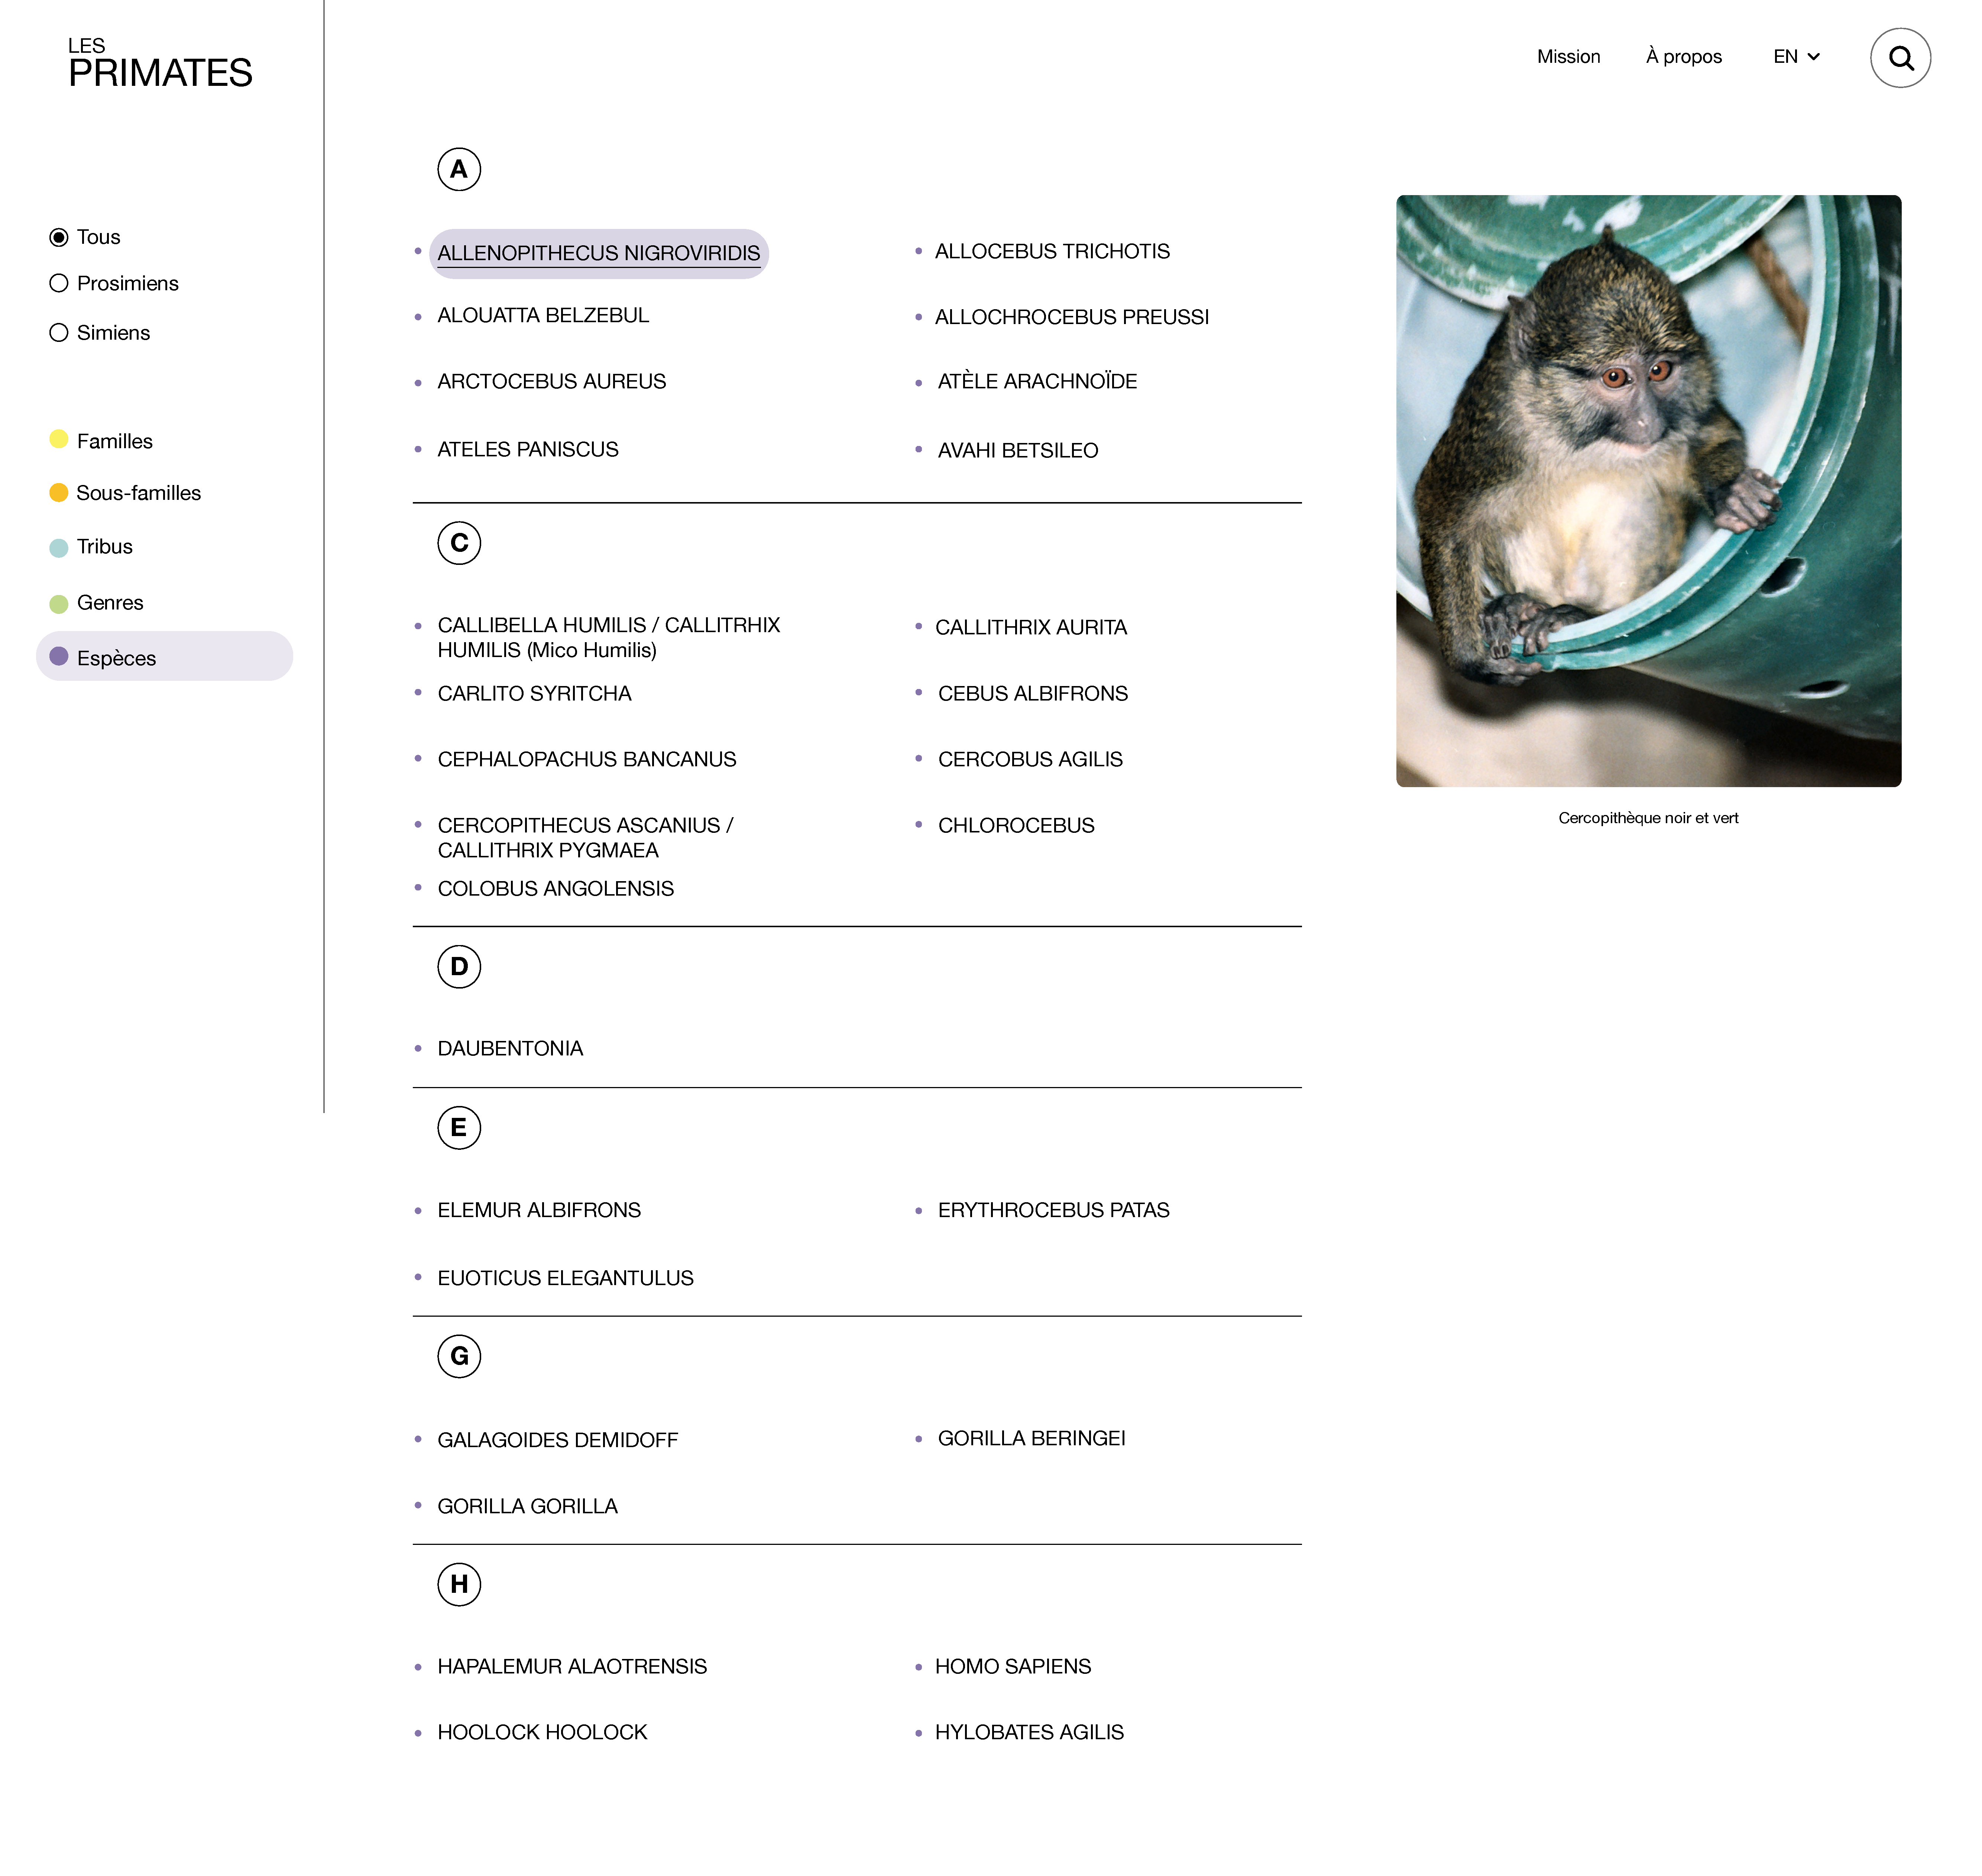
Task: Click the letter C circle icon
Action: point(459,543)
